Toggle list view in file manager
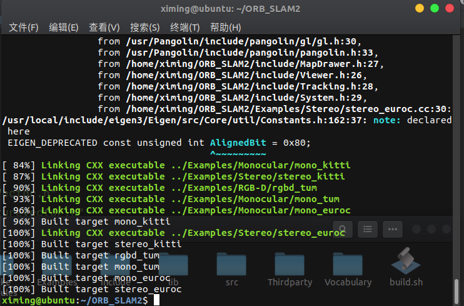464x306 pixels. [368, 229]
